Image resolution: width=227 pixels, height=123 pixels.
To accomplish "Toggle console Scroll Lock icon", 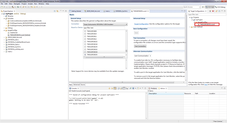I will tap(121, 88).
